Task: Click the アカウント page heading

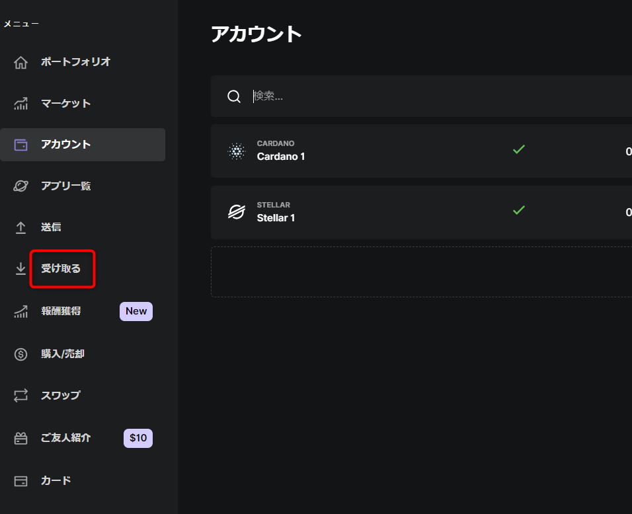Action: click(257, 34)
